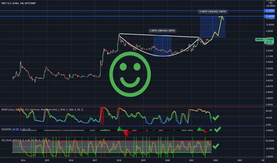Click 140.00000 on the price axis
Screen dimensions: 277x163
pyautogui.click(x=270, y=6)
